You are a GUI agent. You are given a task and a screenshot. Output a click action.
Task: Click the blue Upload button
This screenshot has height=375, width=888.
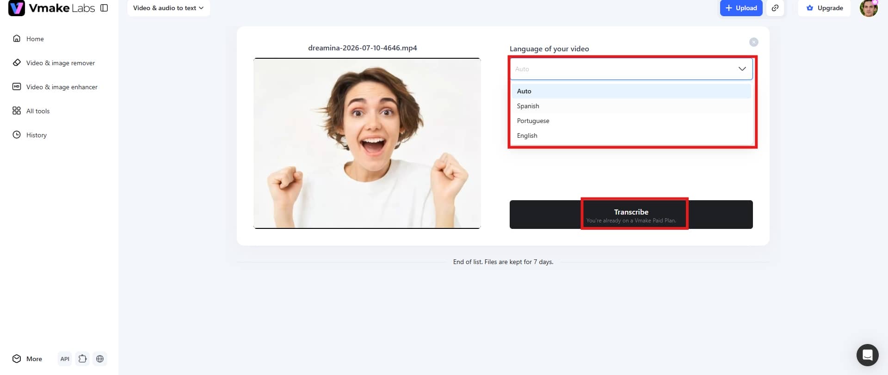click(x=741, y=8)
